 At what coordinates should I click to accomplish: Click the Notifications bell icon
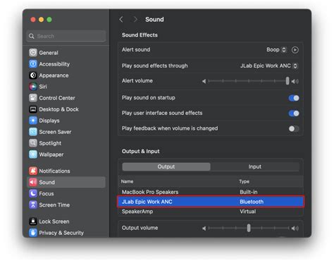pos(33,171)
